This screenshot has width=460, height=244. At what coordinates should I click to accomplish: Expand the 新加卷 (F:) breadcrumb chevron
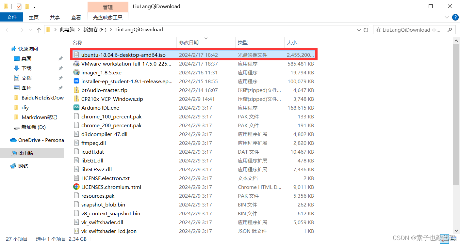(x=111, y=30)
